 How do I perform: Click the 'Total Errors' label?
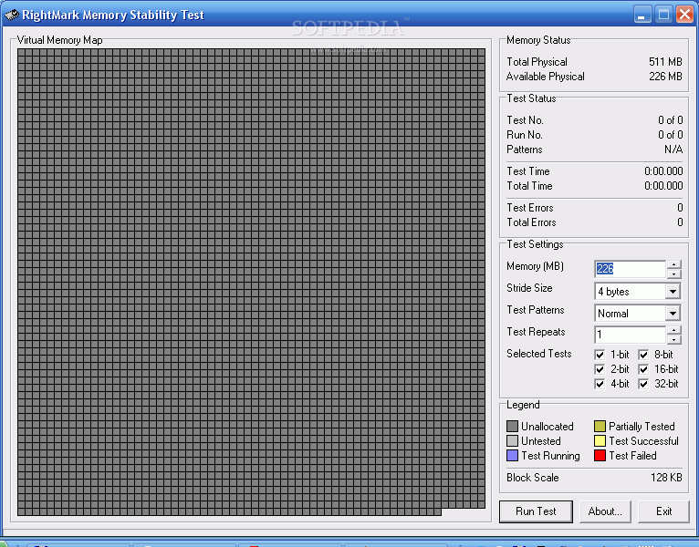click(531, 222)
